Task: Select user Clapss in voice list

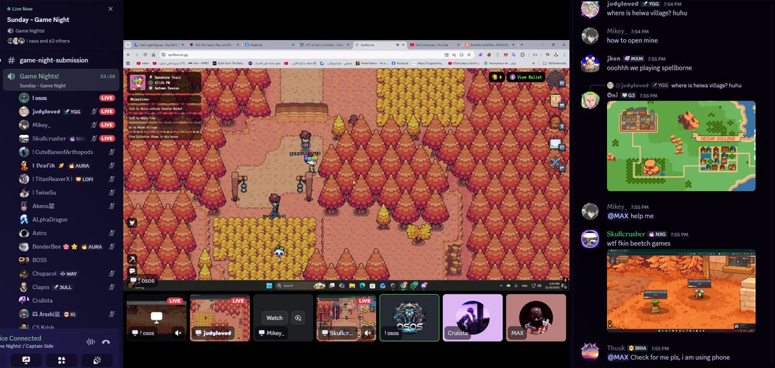Action: point(68,287)
